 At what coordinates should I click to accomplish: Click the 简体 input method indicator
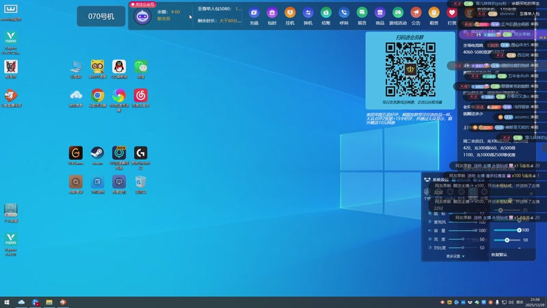point(520,303)
